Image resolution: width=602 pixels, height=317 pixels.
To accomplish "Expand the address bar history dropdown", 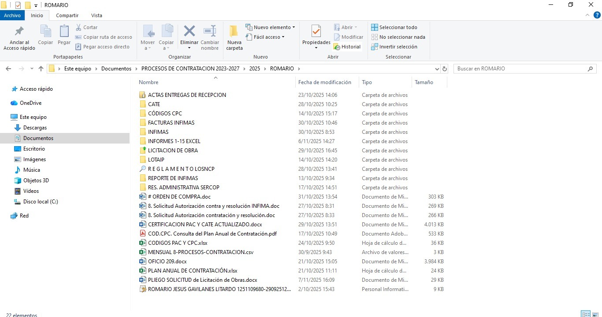I will coord(437,69).
